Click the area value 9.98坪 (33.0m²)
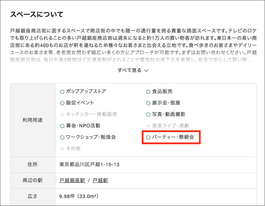265x206 pixels. point(79,196)
